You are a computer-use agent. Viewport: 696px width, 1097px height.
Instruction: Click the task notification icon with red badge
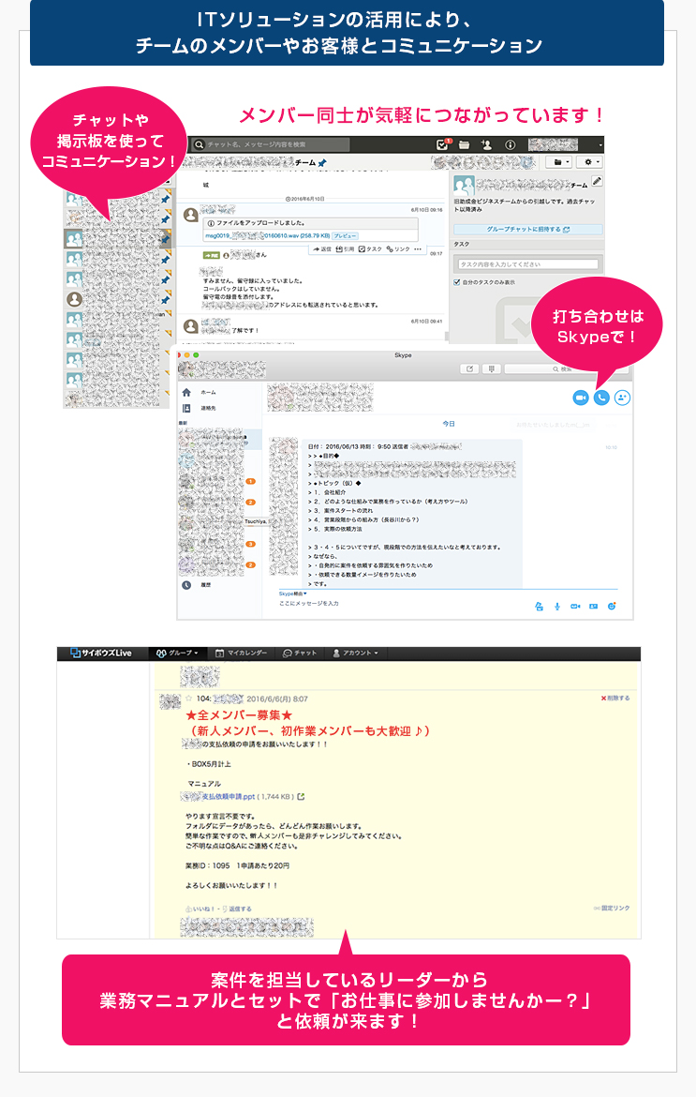tap(445, 144)
